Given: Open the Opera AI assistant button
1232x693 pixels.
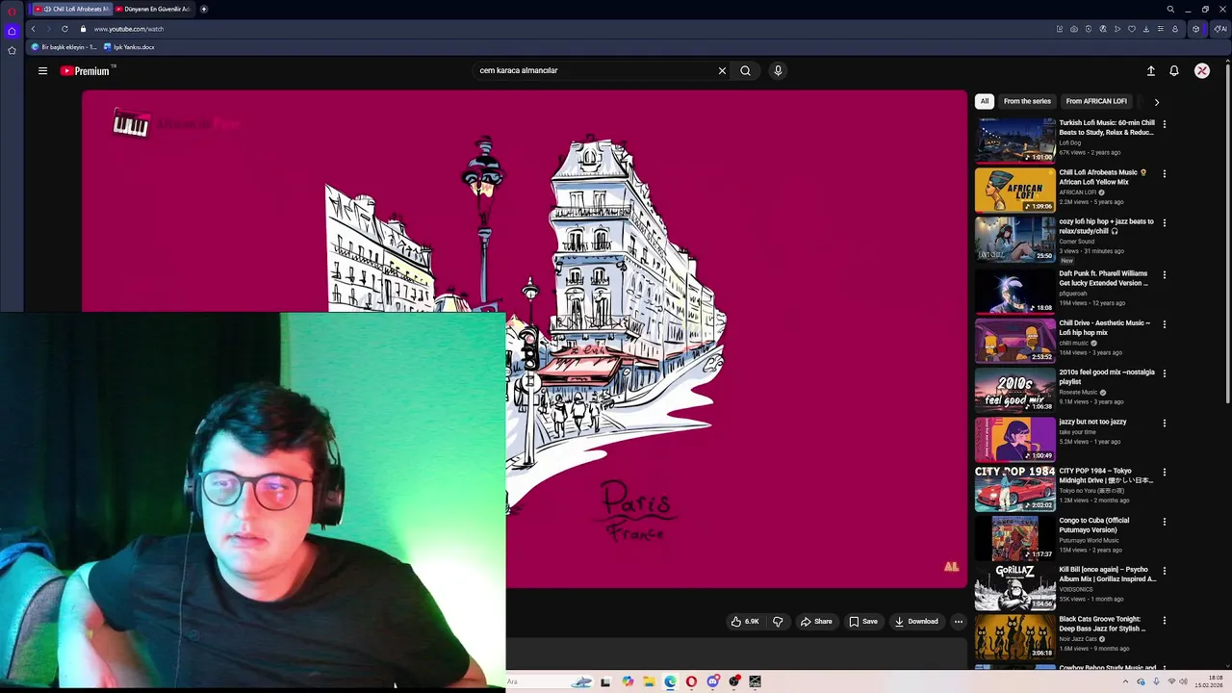Looking at the screenshot, I should point(1220,29).
